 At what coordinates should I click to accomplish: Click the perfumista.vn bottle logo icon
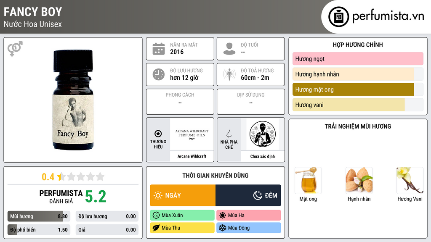[x=338, y=17]
